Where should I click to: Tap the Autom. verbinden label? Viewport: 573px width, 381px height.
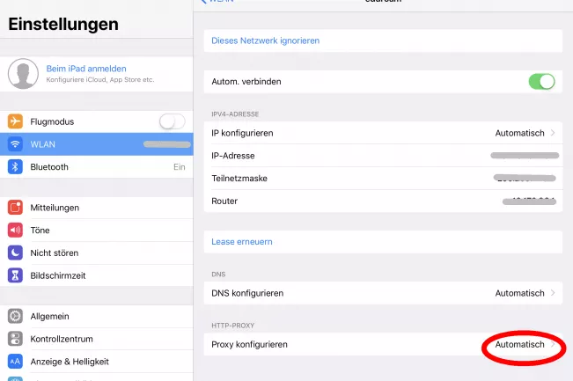[x=246, y=82]
